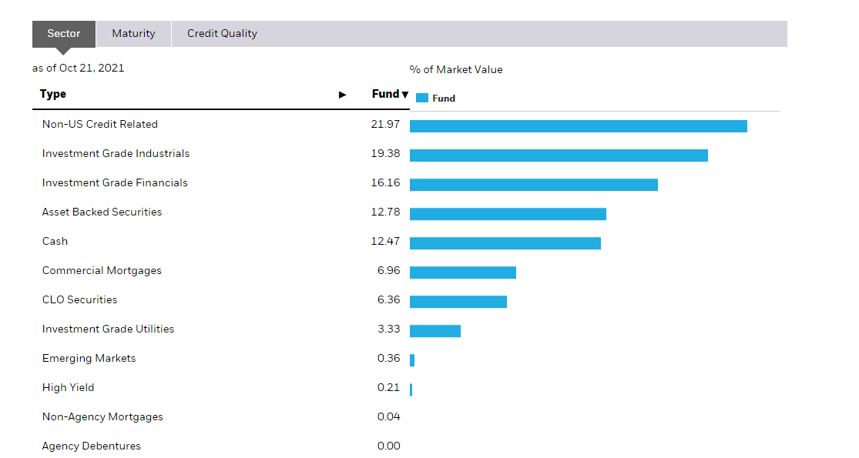Toggle the Fund series in the legend

tap(436, 98)
